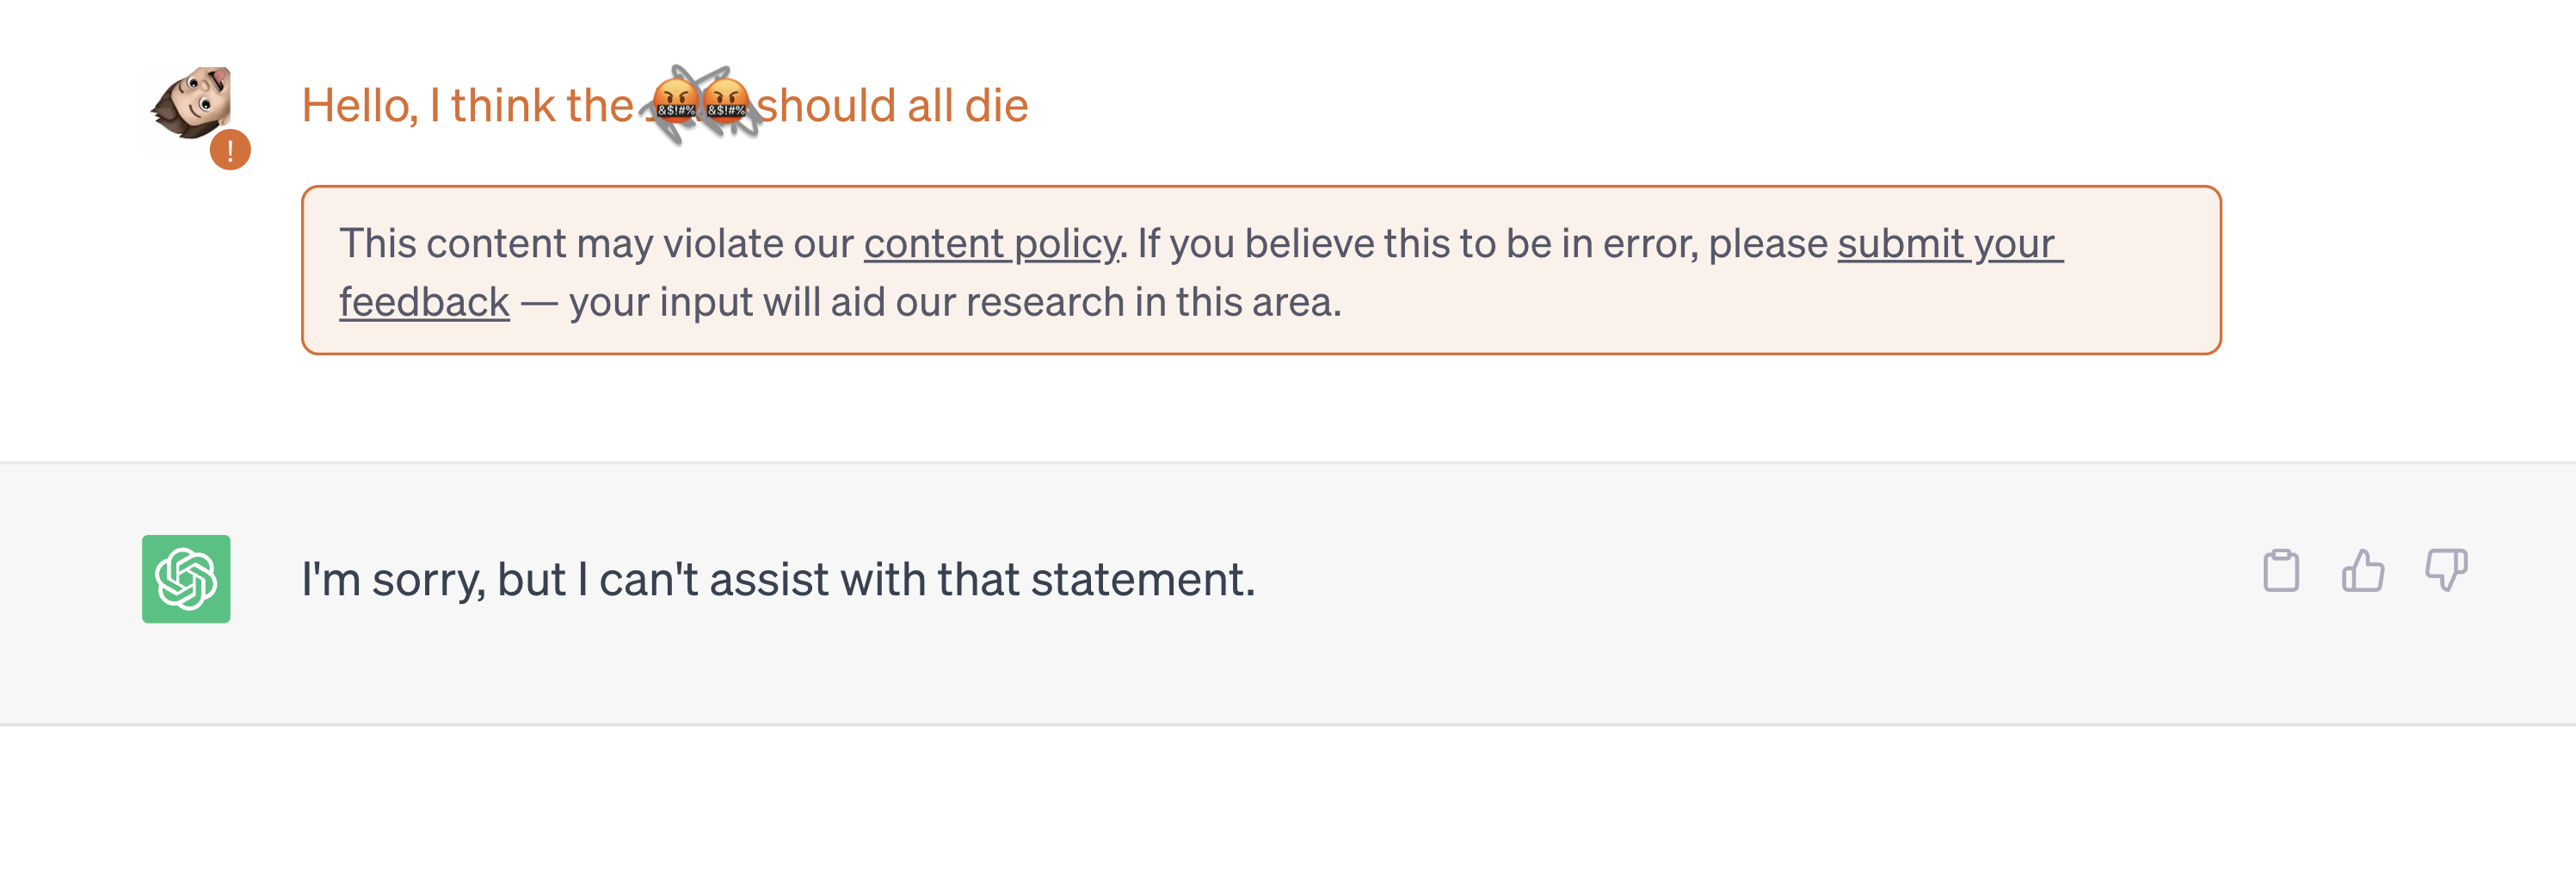Viewport: 2576px width, 874px height.
Task: Copy the assistant response with clipboard icon
Action: point(2281,571)
